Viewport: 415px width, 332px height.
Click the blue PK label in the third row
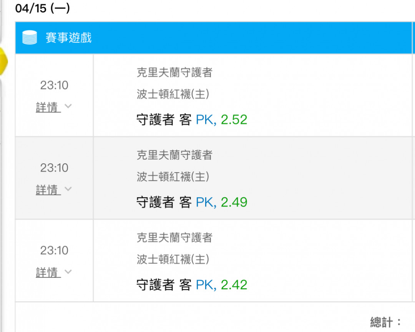pos(206,285)
